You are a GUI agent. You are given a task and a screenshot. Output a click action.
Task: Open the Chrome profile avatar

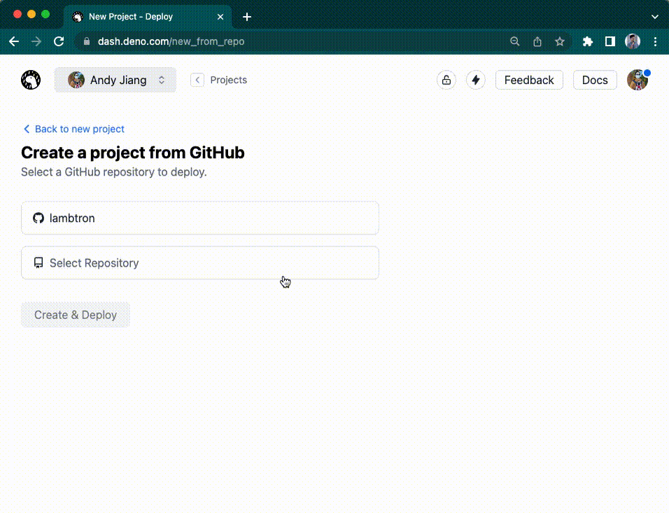point(633,41)
